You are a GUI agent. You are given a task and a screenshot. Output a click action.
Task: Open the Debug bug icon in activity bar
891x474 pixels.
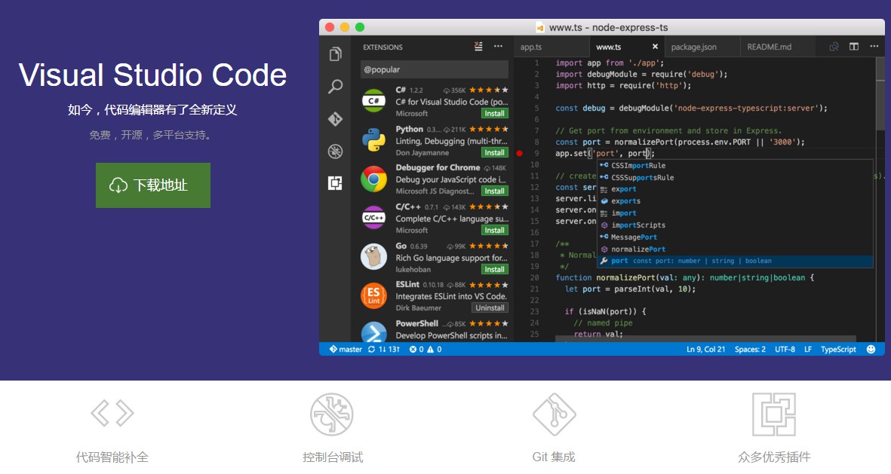(335, 151)
